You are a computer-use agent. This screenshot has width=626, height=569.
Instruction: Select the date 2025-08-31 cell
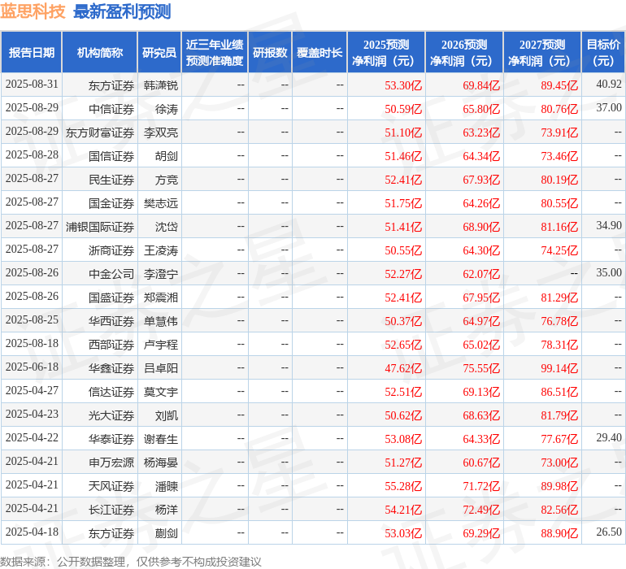click(32, 85)
